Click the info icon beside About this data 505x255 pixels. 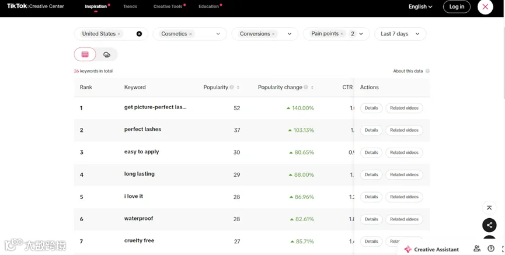click(x=427, y=71)
